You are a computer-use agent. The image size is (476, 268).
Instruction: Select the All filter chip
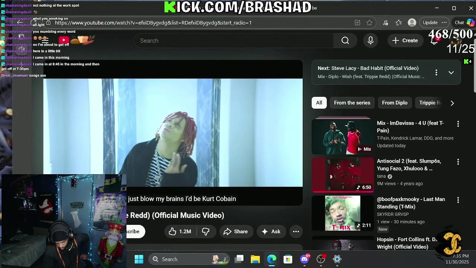click(x=319, y=103)
